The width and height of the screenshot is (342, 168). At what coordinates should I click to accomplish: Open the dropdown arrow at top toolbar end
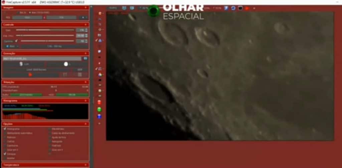click(254, 8)
